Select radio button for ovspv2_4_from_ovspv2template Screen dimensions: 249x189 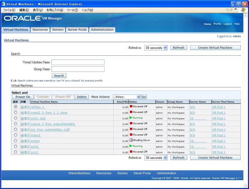pos(16,124)
